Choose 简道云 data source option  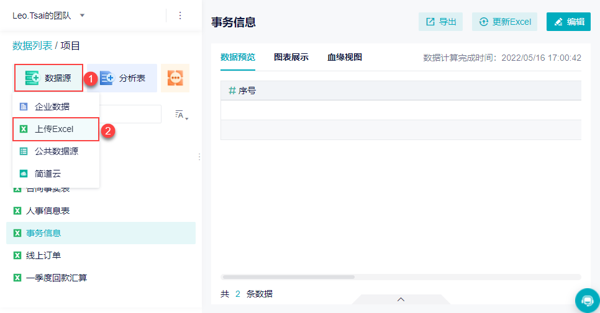(56, 174)
